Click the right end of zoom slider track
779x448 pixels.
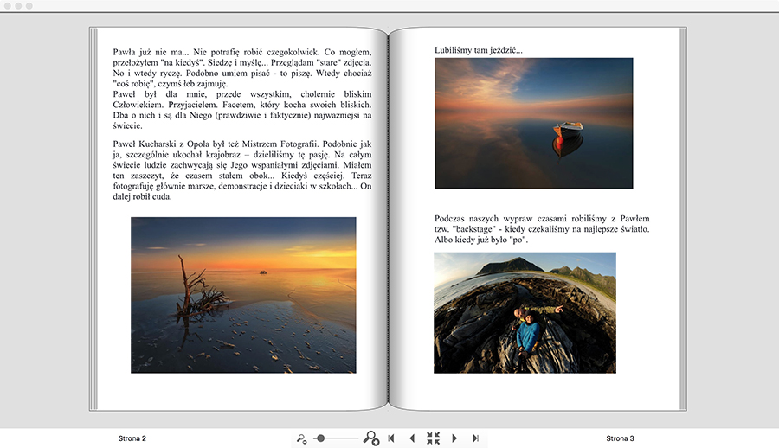click(x=357, y=438)
